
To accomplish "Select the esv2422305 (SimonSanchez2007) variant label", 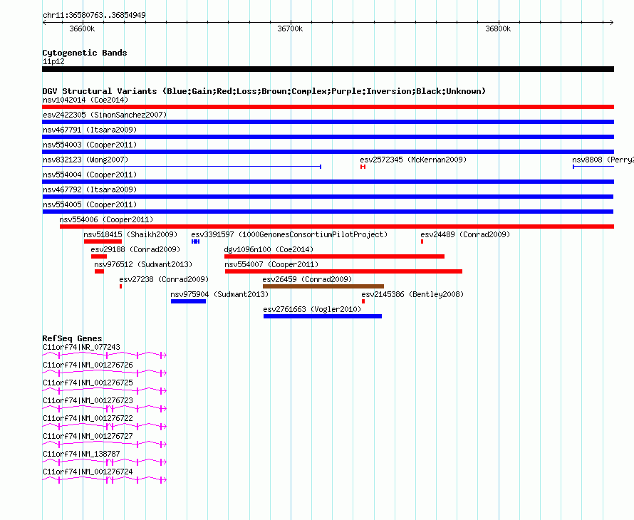I will pyautogui.click(x=105, y=115).
